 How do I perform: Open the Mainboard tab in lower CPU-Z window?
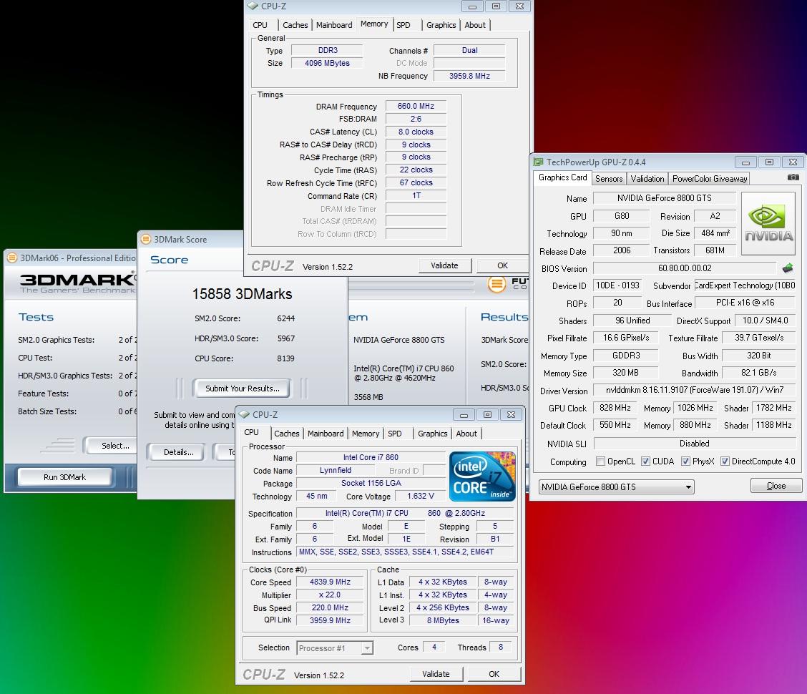[326, 434]
